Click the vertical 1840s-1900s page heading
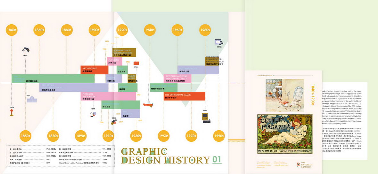Viewport: 378px width, 174px height. 313,95
